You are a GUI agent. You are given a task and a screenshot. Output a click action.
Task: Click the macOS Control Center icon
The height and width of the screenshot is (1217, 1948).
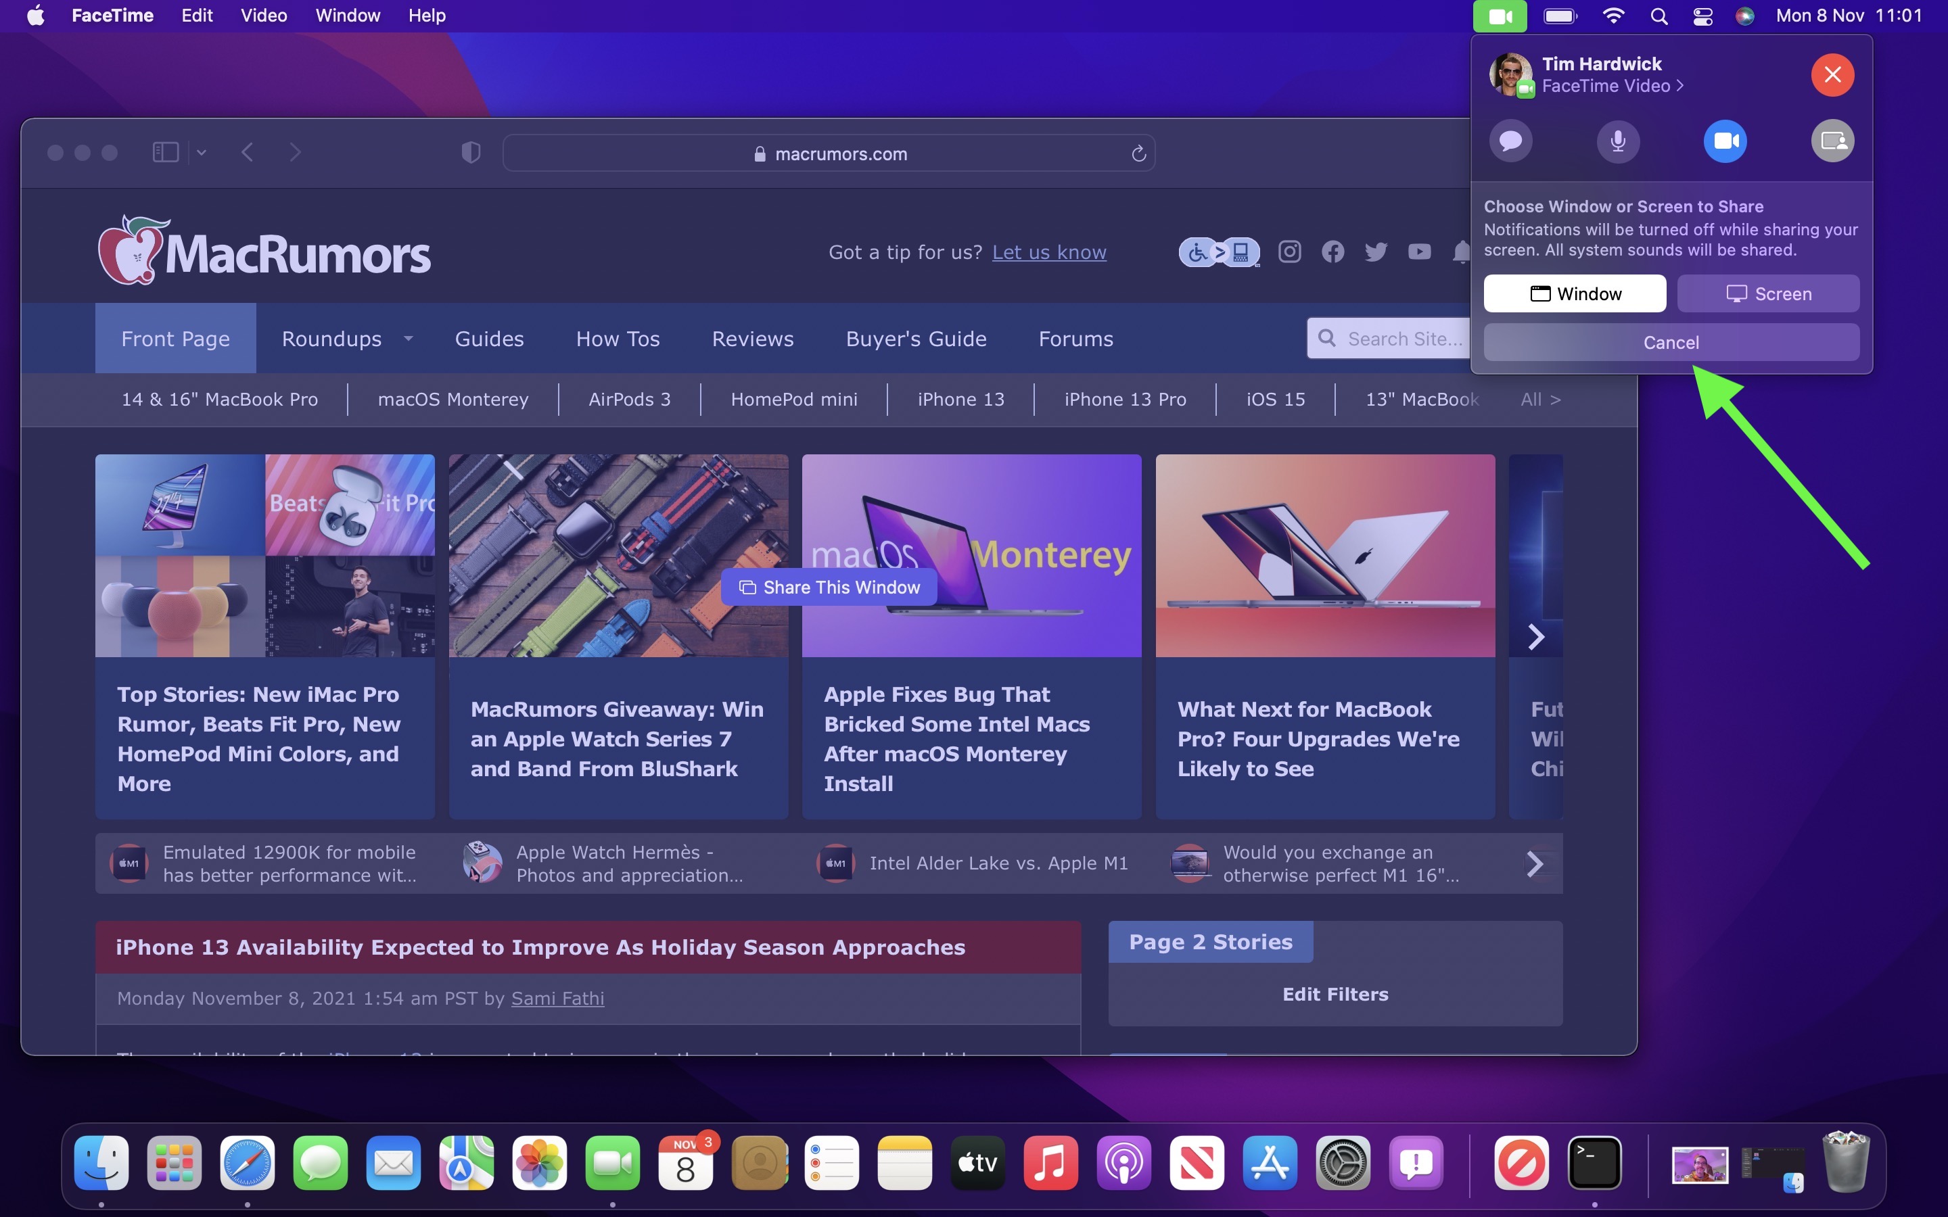pos(1700,17)
